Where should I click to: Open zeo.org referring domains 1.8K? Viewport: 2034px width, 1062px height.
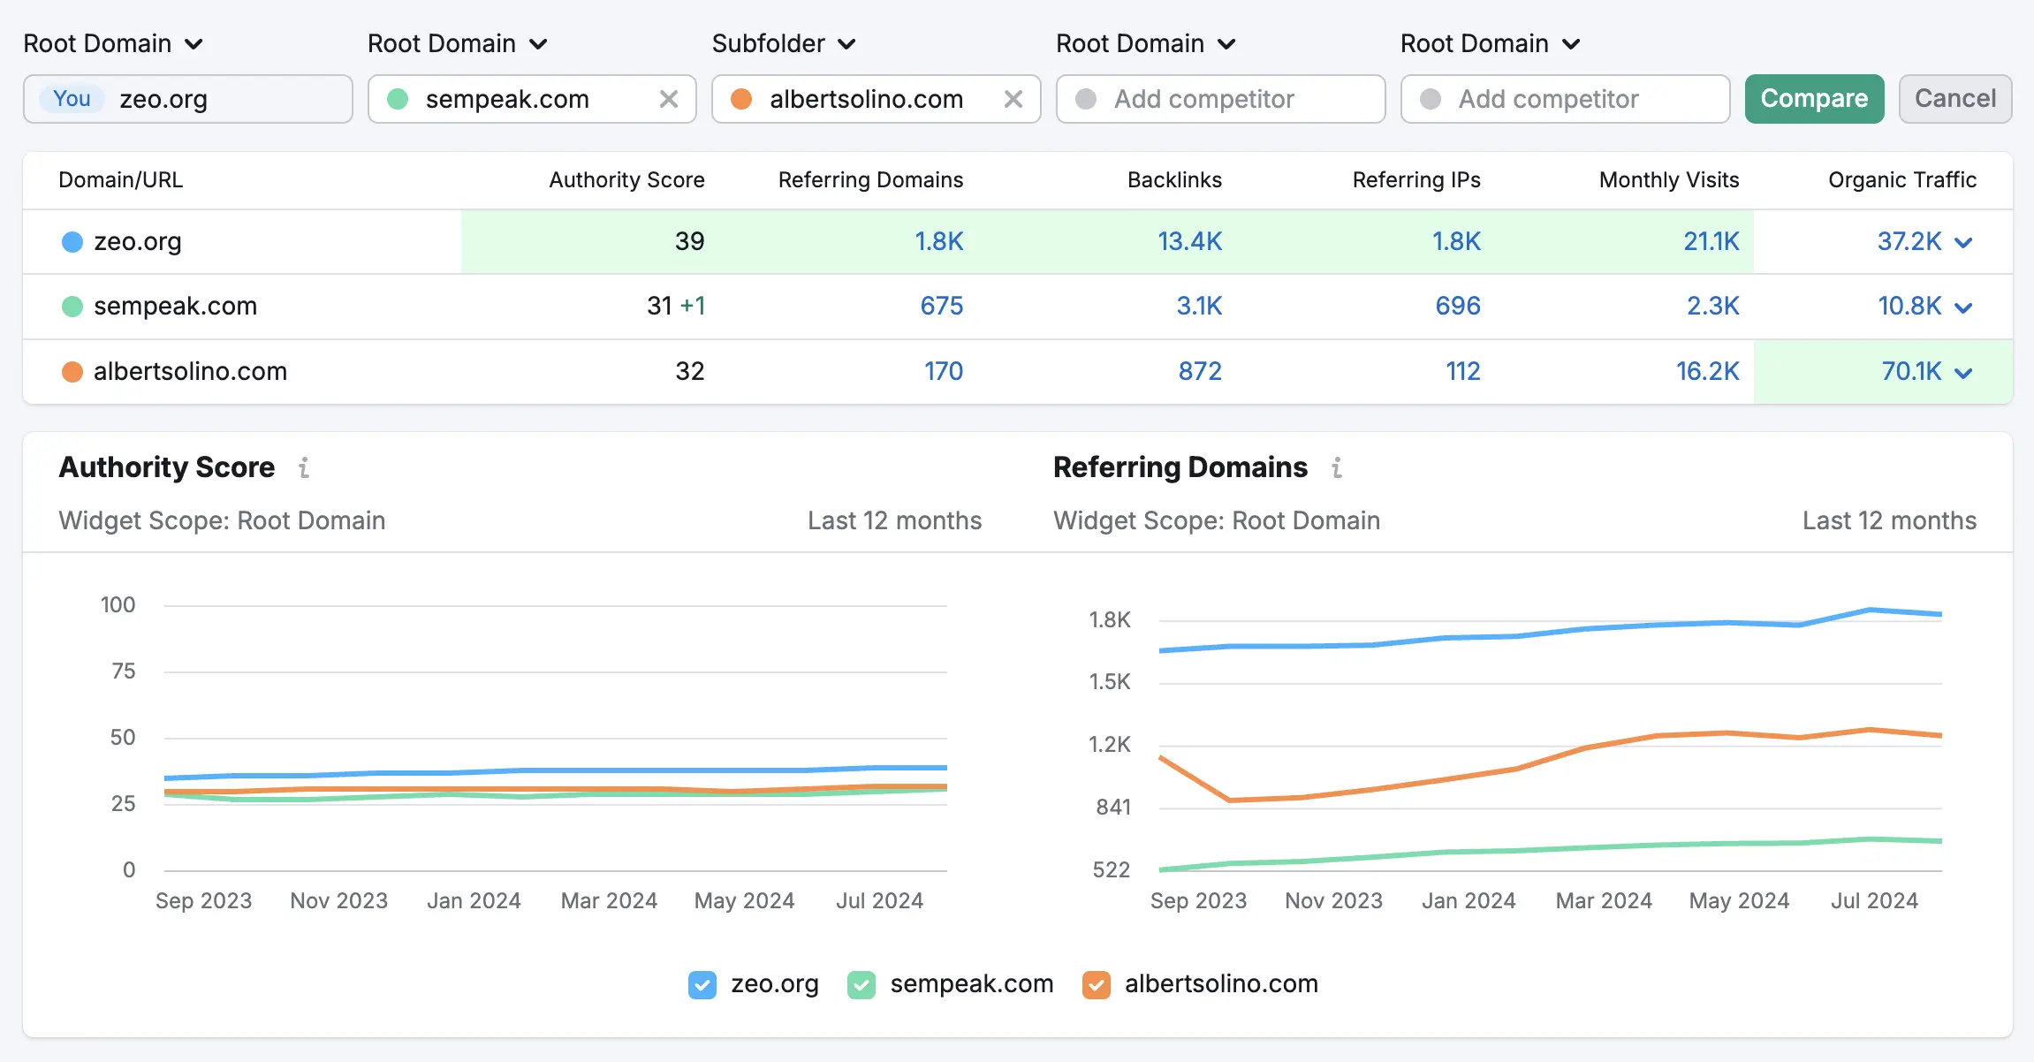click(939, 241)
